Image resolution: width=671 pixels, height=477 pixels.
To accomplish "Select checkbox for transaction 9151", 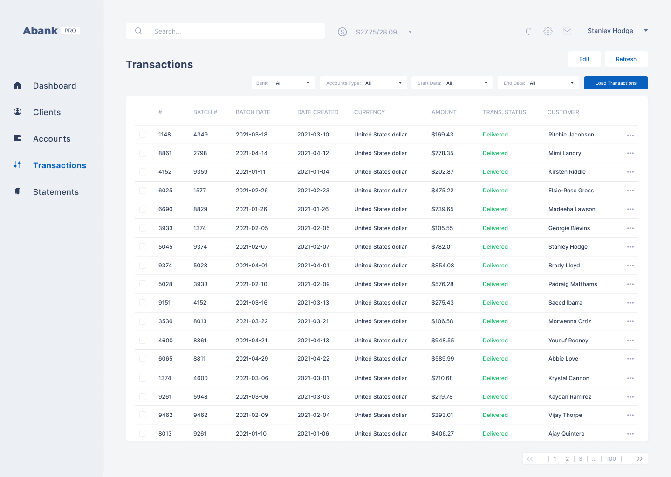I will pos(143,303).
